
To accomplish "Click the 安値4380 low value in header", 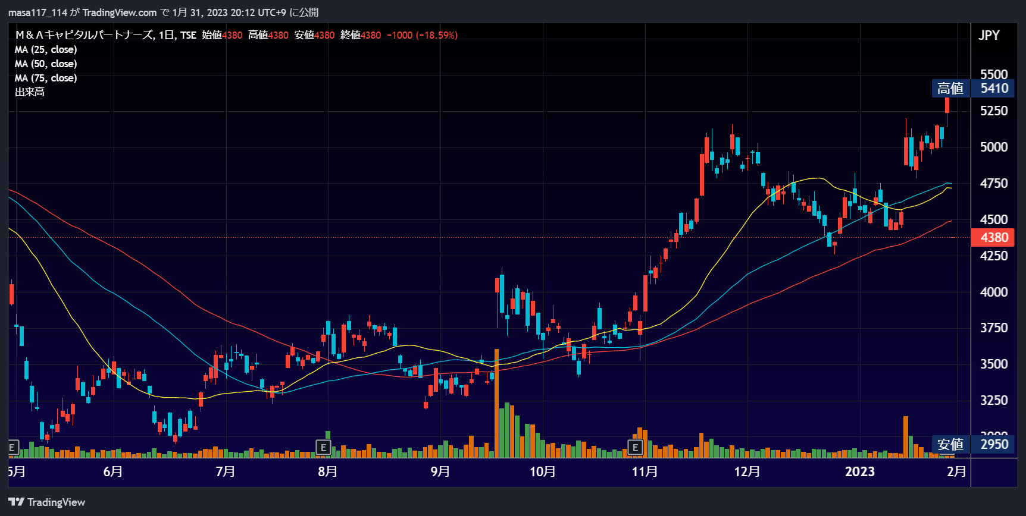I will click(x=315, y=35).
